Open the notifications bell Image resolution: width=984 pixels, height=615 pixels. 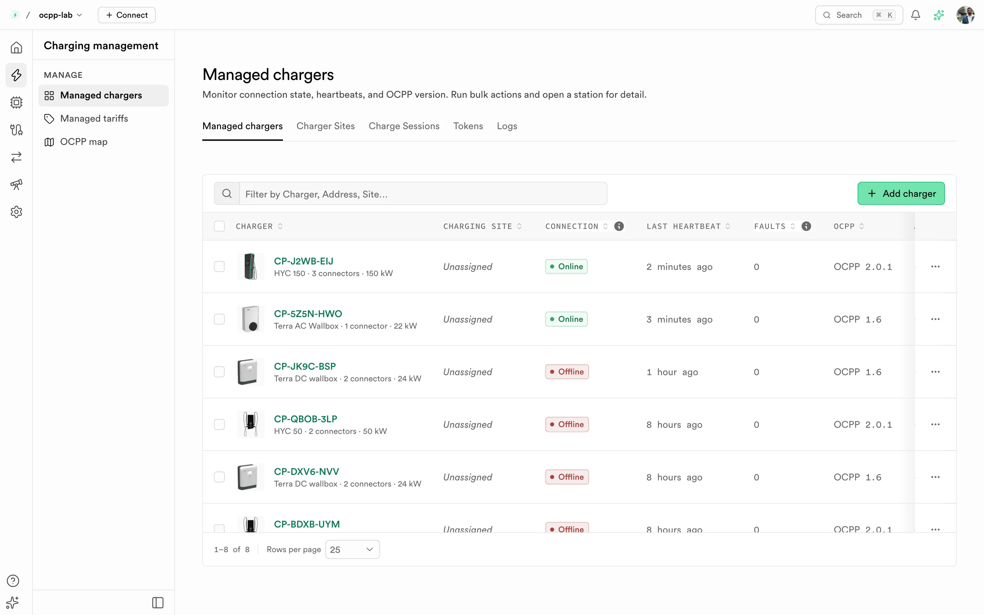coord(915,15)
